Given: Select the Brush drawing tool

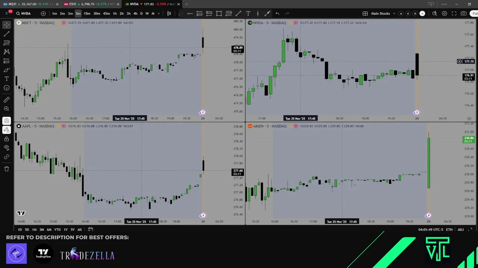Looking at the screenshot, I should (x=7, y=70).
